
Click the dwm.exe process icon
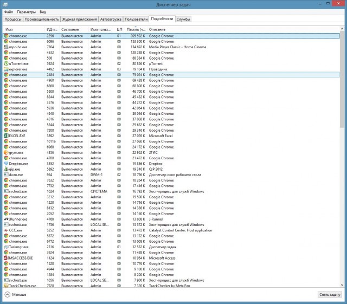click(x=6, y=174)
